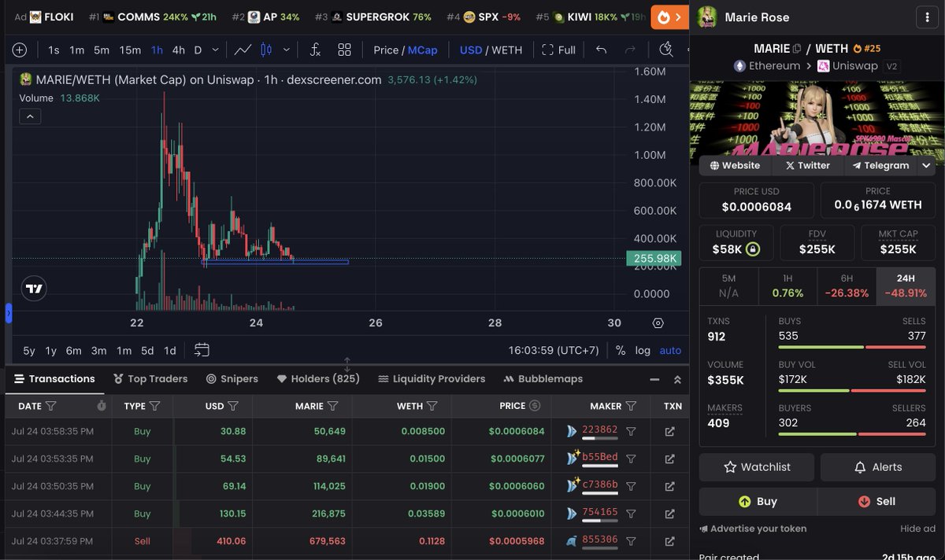The width and height of the screenshot is (945, 560).
Task: Select the 15m timeframe
Action: click(x=130, y=50)
